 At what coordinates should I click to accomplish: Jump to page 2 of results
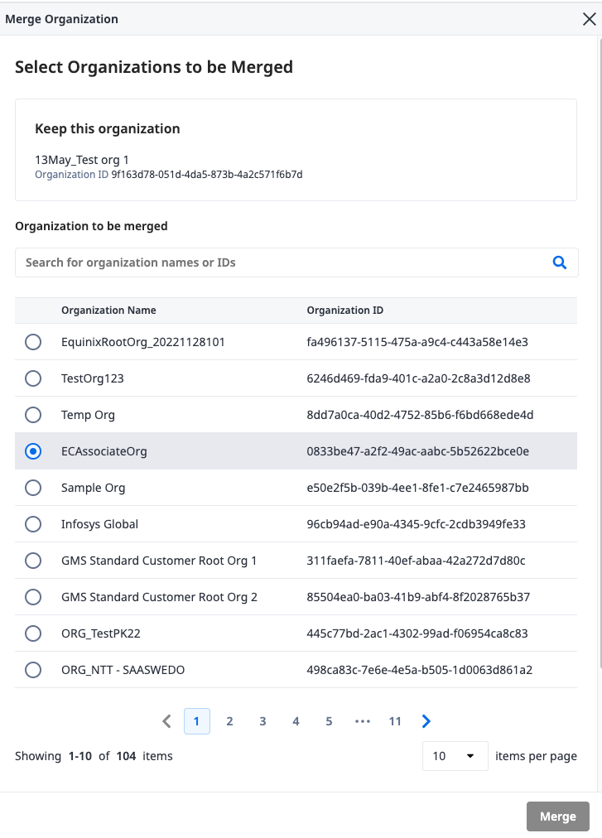(x=230, y=721)
